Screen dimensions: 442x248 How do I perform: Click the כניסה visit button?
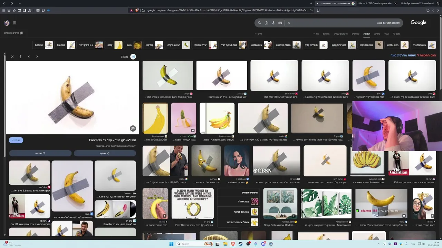(x=16, y=140)
